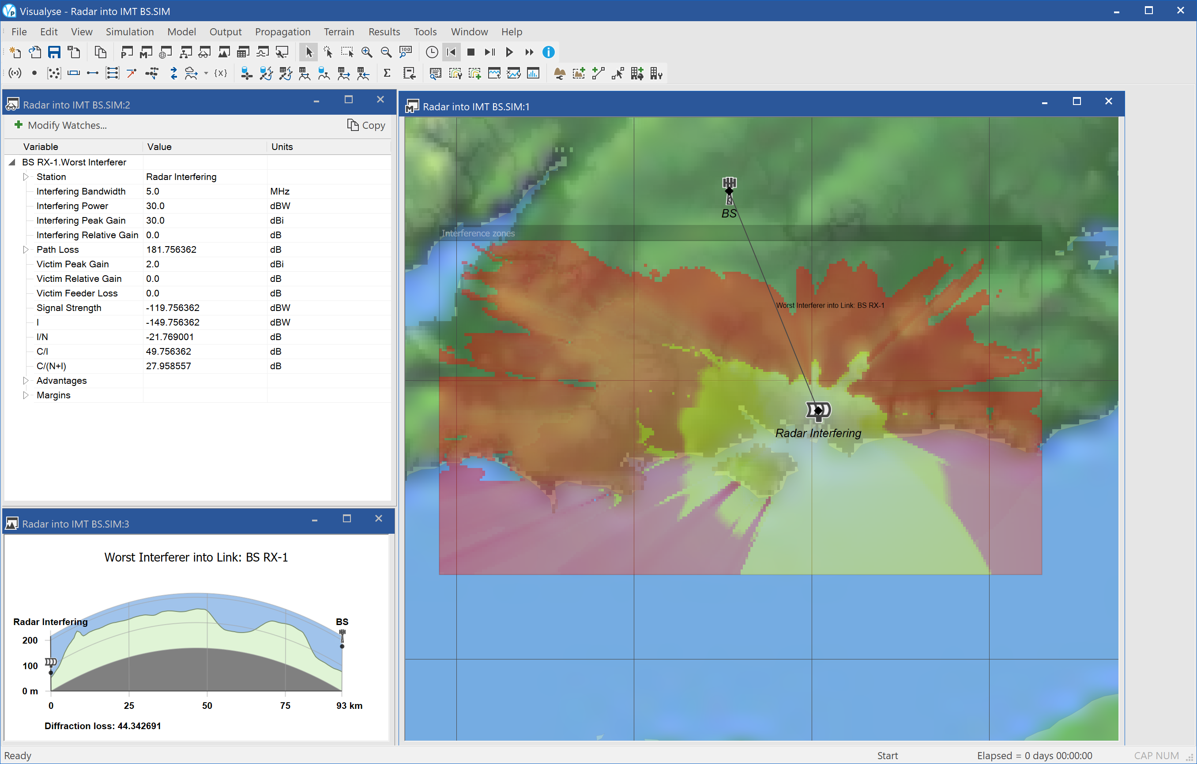Open the Results menu
Viewport: 1197px width, 764px height.
pyautogui.click(x=383, y=31)
